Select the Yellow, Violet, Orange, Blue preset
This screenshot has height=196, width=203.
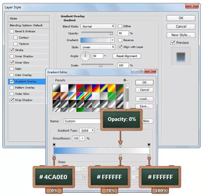57,96
